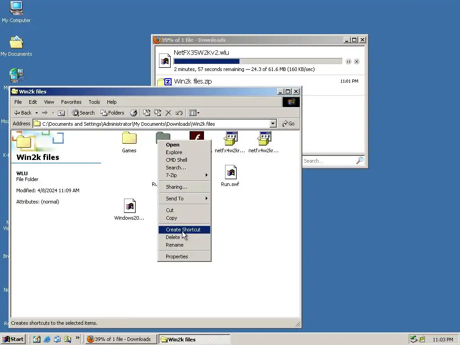
Task: Expand the Address bar dropdown arrow
Action: pos(273,124)
